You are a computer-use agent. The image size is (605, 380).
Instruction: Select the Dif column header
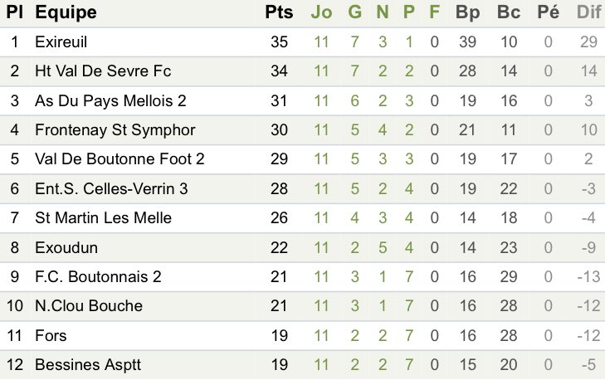[588, 12]
